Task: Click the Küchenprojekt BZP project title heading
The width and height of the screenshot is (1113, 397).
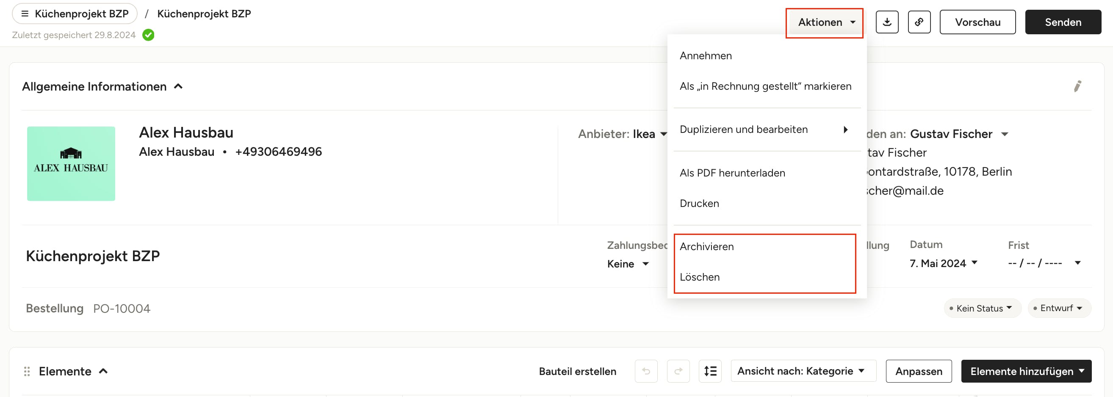Action: [x=93, y=256]
